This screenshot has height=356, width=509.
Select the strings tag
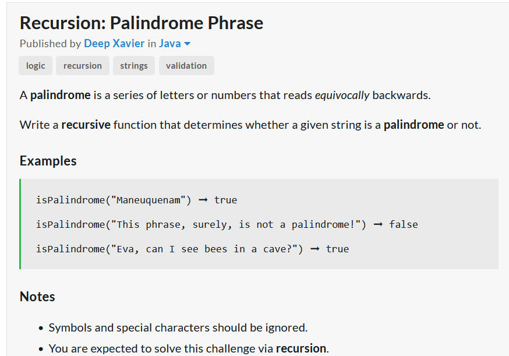[x=134, y=66]
